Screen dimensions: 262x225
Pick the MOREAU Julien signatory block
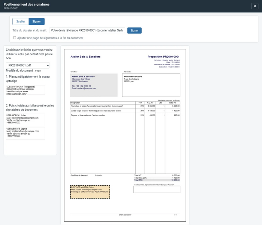25,120
